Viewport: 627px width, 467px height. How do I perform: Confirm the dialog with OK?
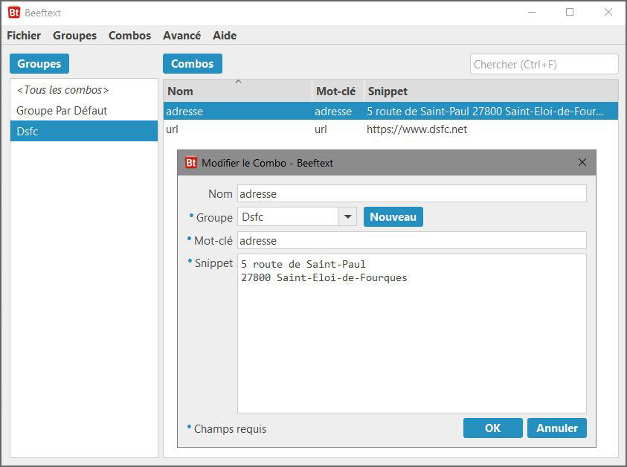(492, 428)
